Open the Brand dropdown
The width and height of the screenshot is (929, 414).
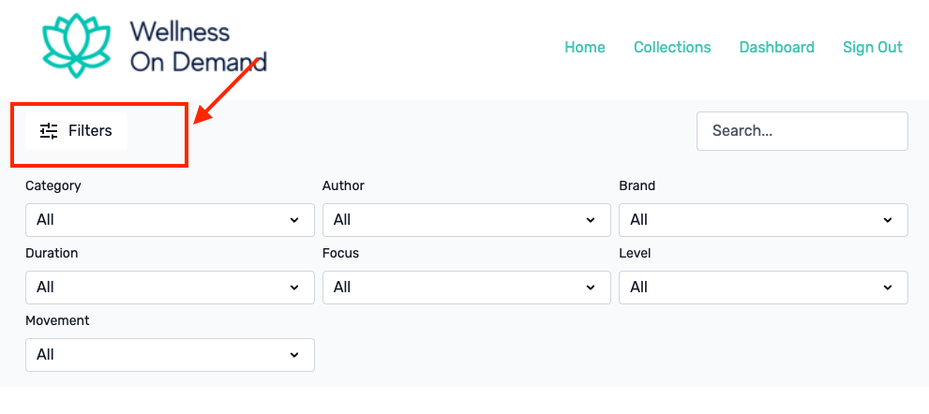[763, 220]
